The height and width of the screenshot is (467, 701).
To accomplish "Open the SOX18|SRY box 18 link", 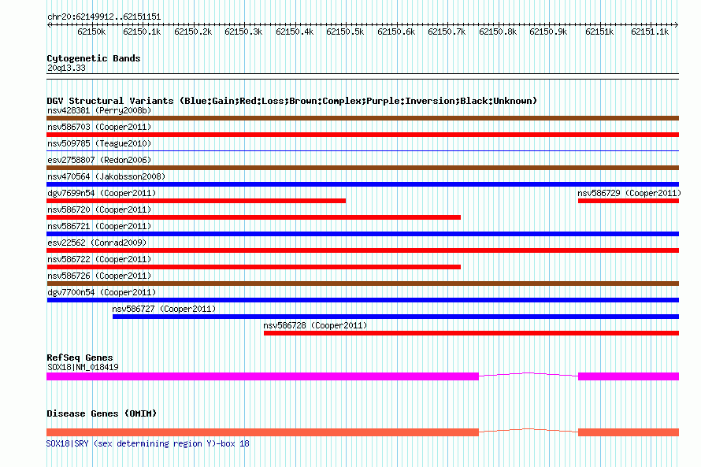I will click(148, 443).
